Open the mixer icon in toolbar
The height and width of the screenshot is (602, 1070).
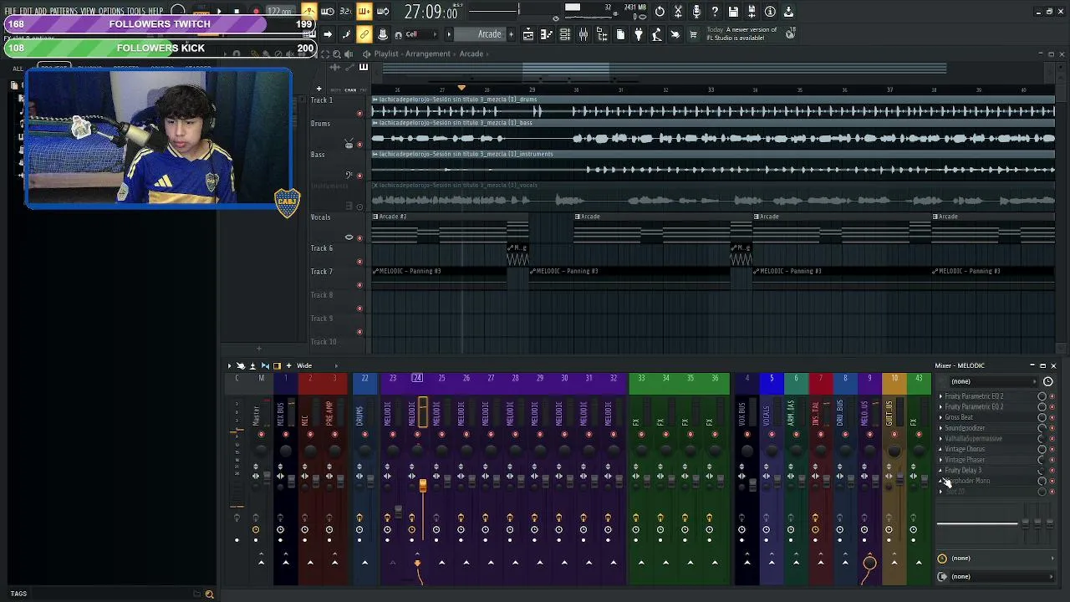tap(583, 34)
